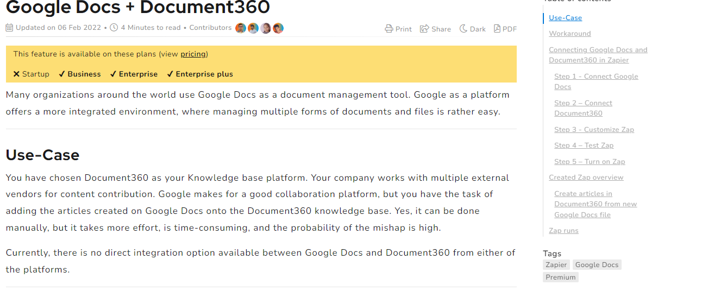
Task: Click the Print label
Action: click(x=404, y=29)
